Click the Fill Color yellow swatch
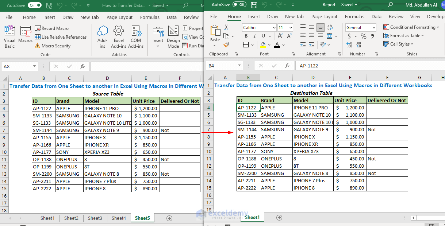This screenshot has width=445, height=226. click(x=263, y=45)
